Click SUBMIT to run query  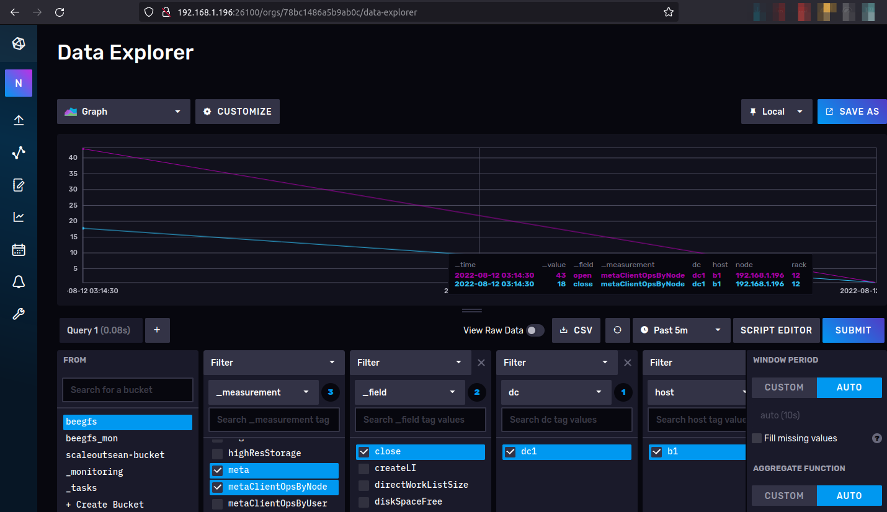[854, 330]
